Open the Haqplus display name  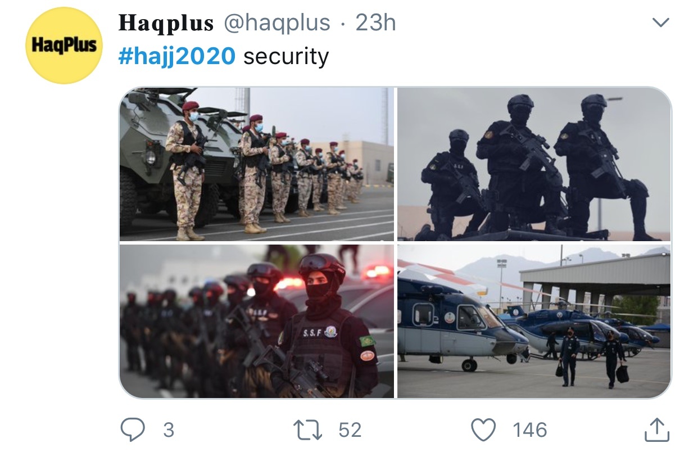coord(166,23)
